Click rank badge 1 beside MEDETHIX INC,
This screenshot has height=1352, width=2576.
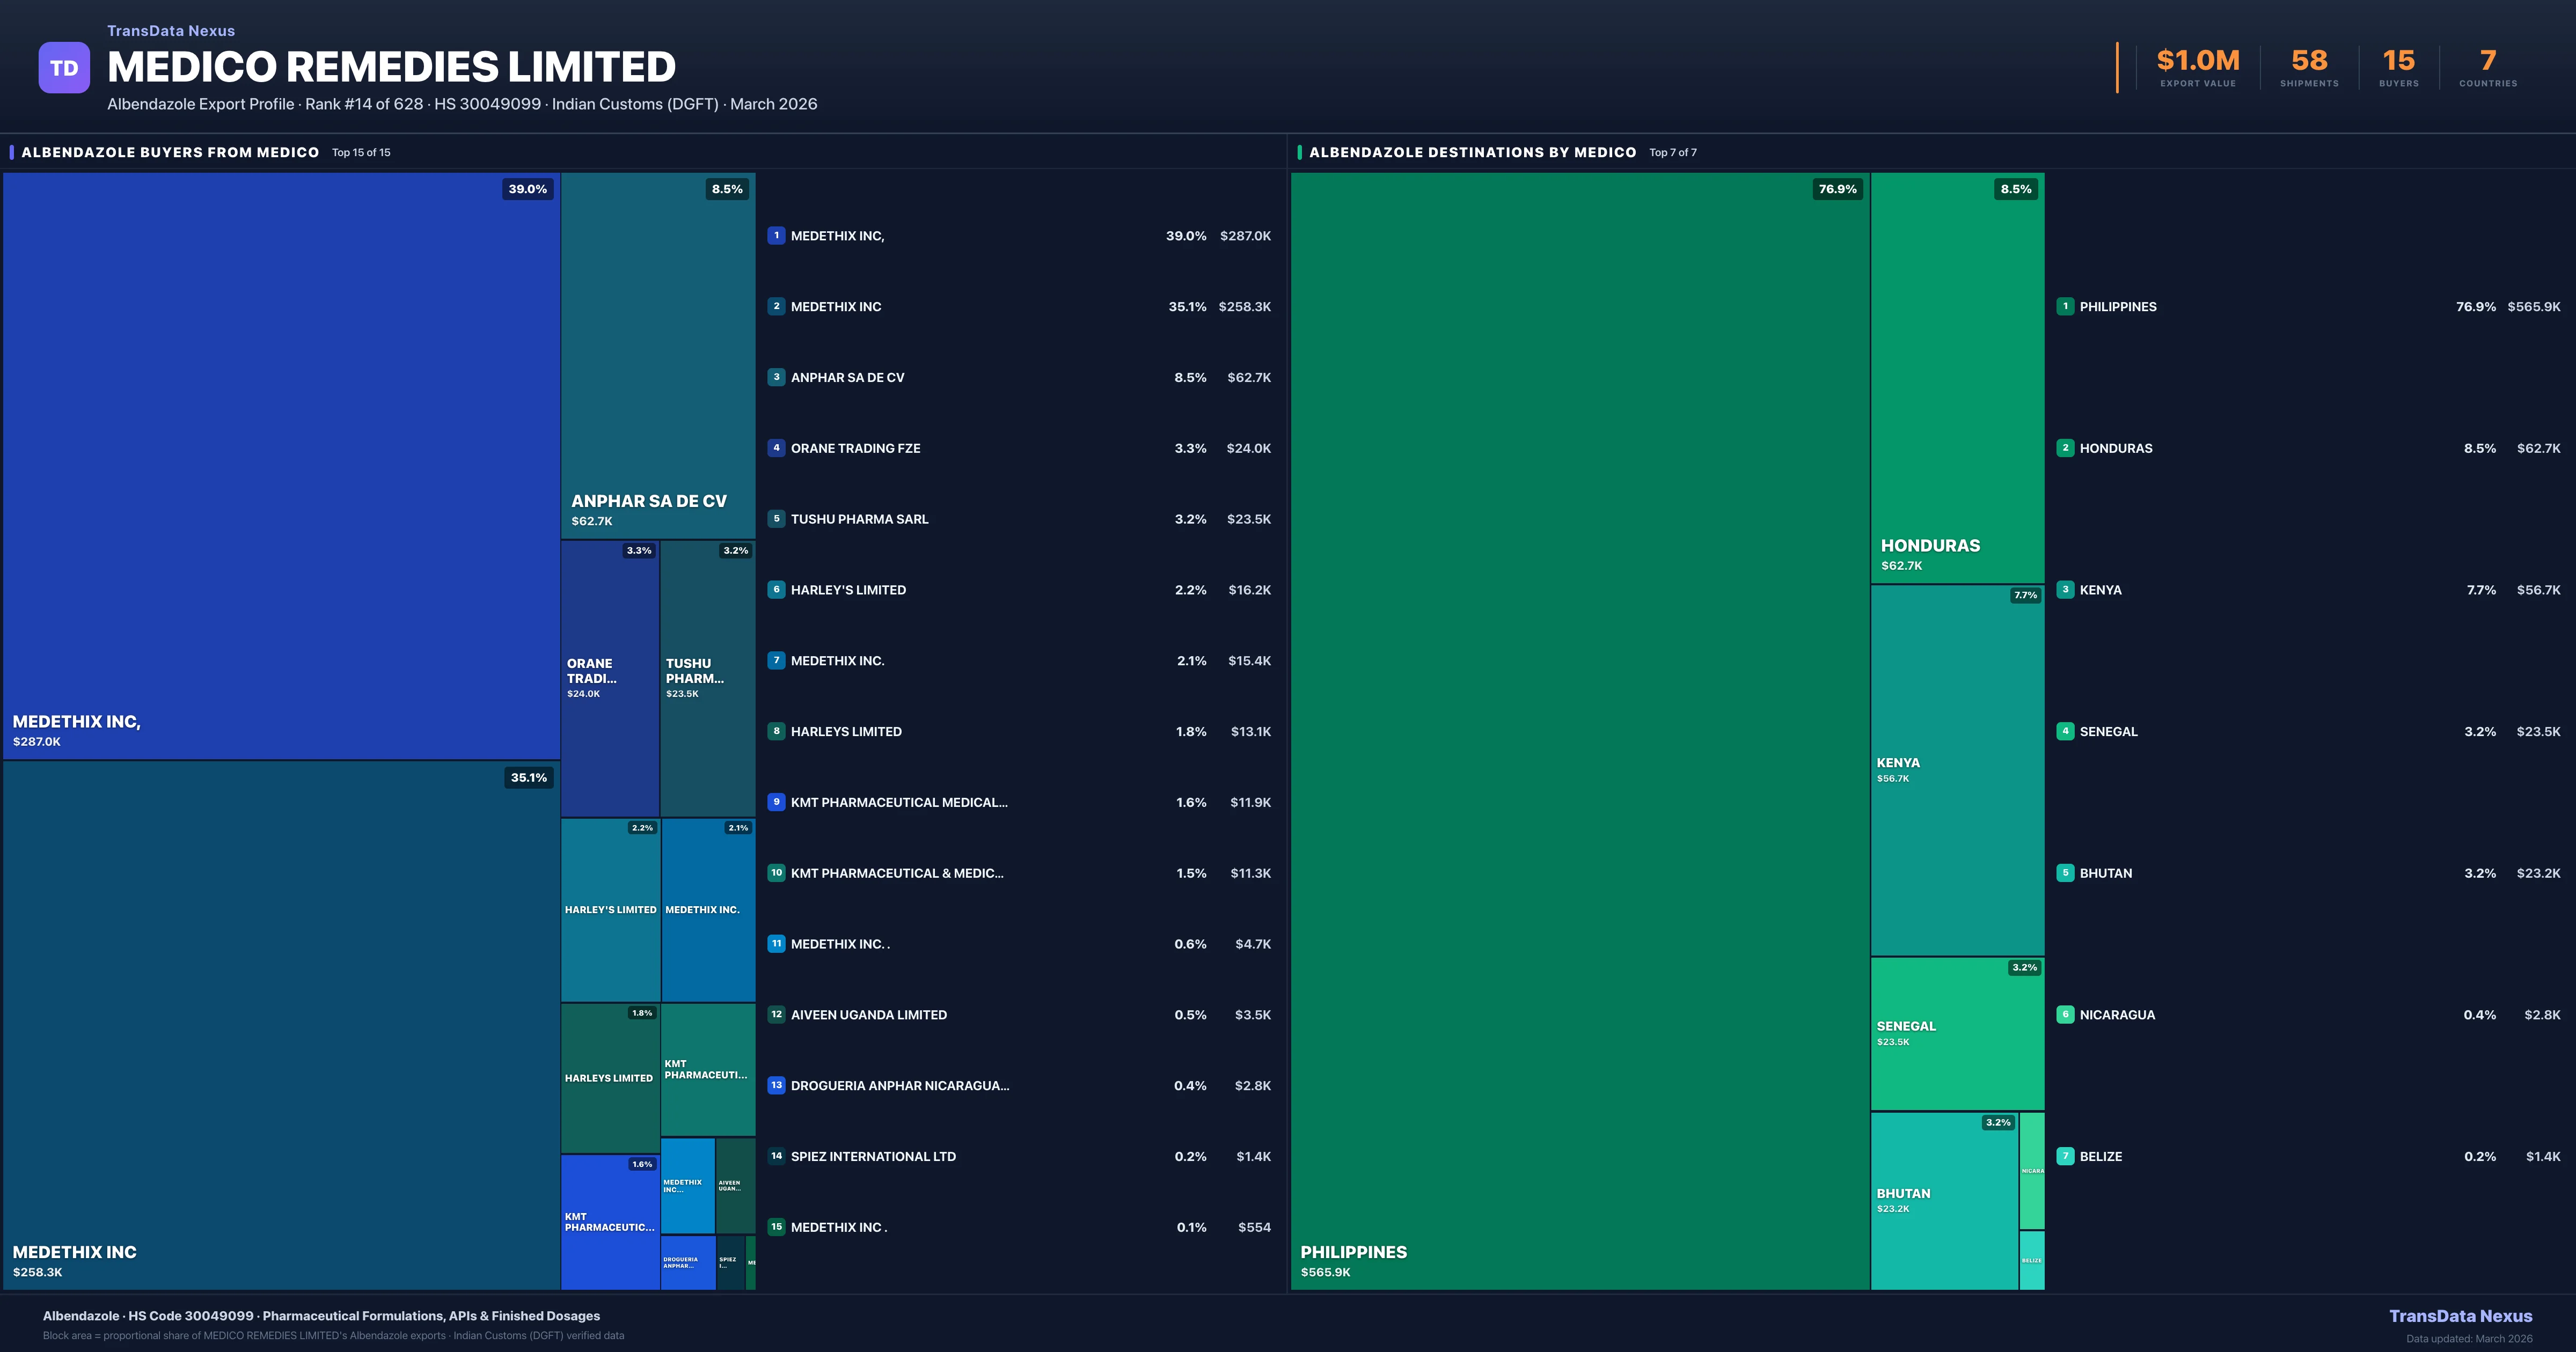click(776, 236)
